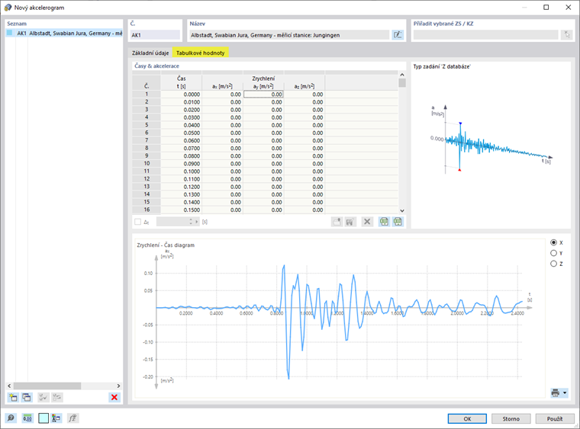The height and width of the screenshot is (429, 580).
Task: Cancel with the Storno button
Action: pos(511,418)
